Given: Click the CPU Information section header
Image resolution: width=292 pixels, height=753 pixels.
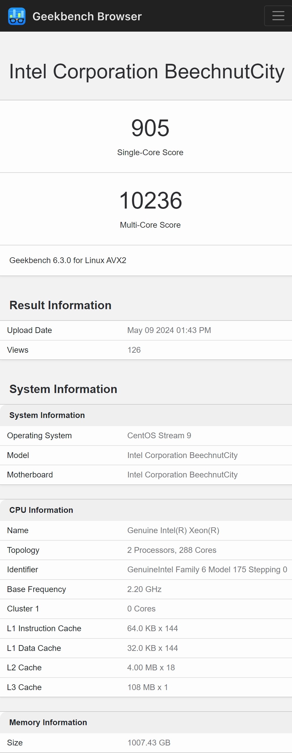Looking at the screenshot, I should click(41, 510).
